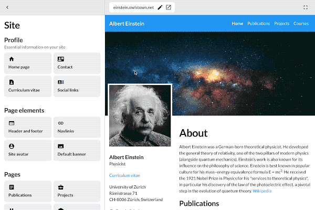Follow the Wikipedia link in About text
The height and width of the screenshot is (210, 315).
[x=262, y=191]
